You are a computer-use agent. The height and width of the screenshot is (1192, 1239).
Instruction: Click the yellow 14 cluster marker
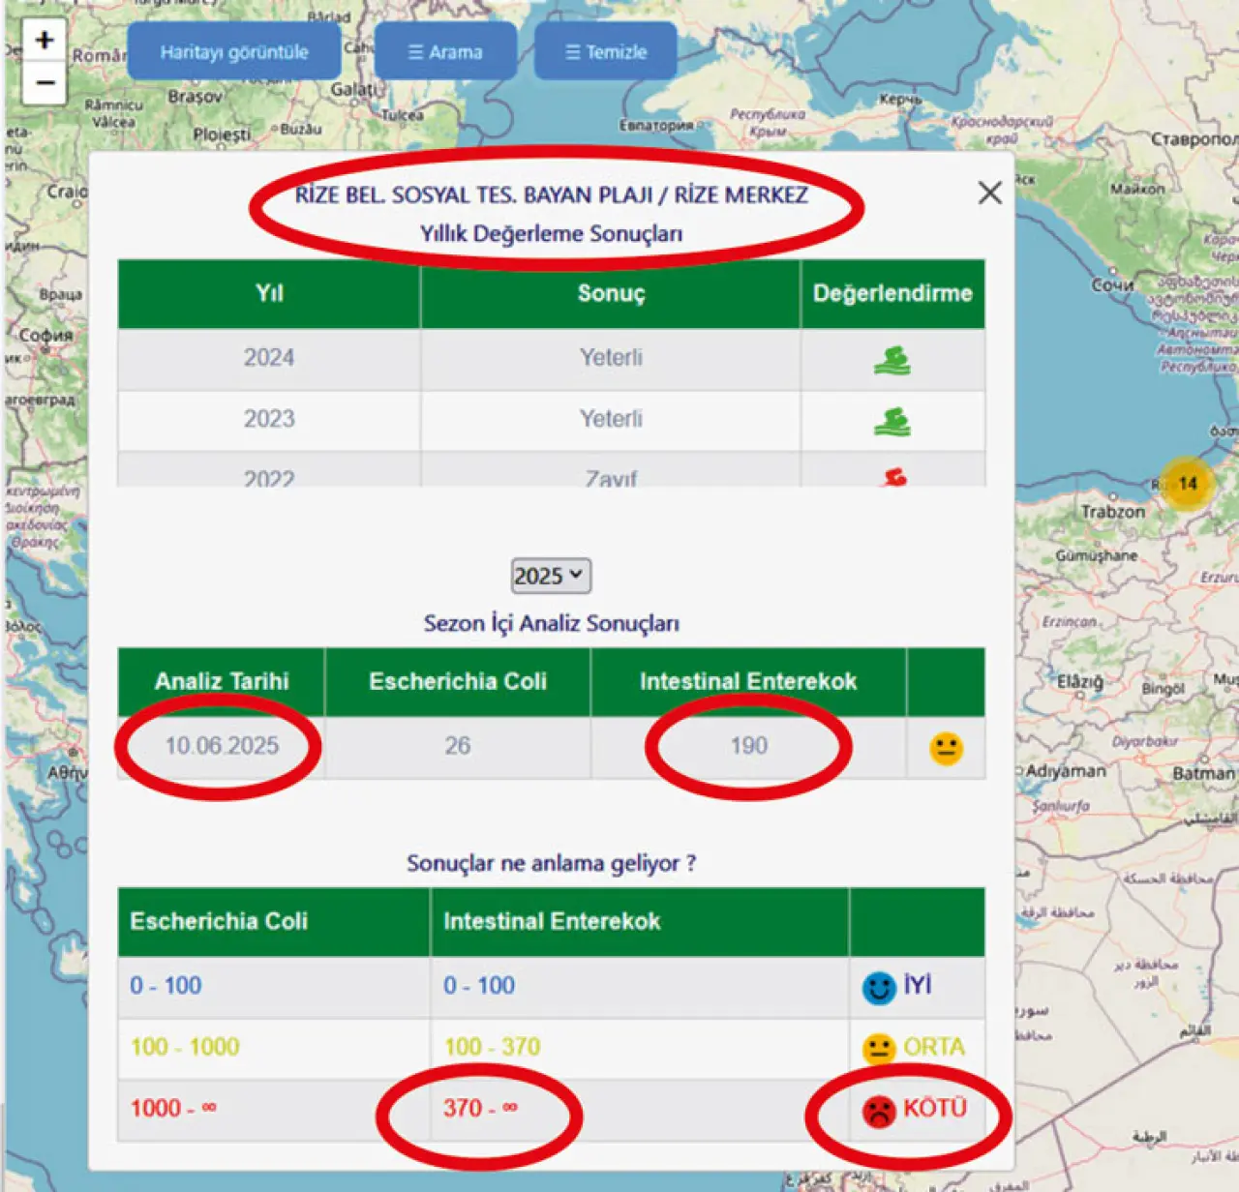(x=1187, y=484)
